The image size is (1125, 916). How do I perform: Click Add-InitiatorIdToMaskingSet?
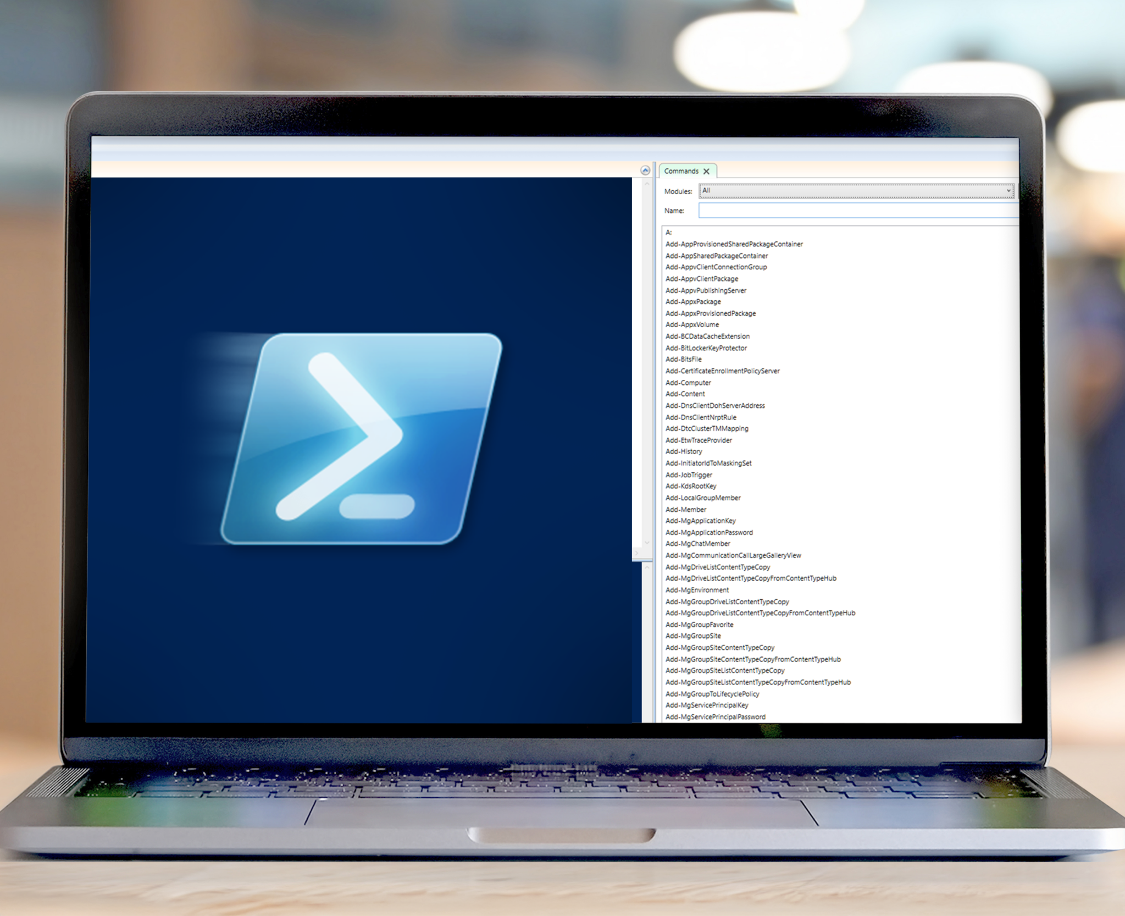coord(708,463)
